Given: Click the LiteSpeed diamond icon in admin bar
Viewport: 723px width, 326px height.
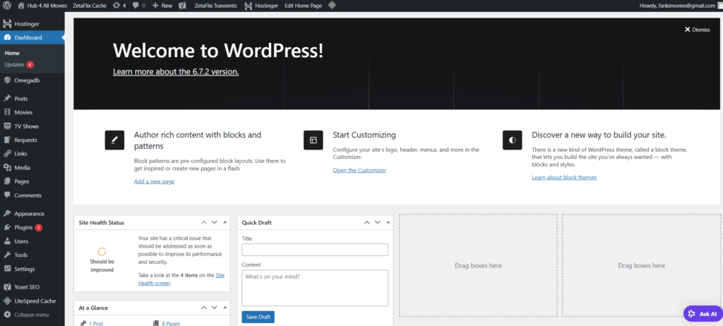Looking at the screenshot, I should [332, 6].
